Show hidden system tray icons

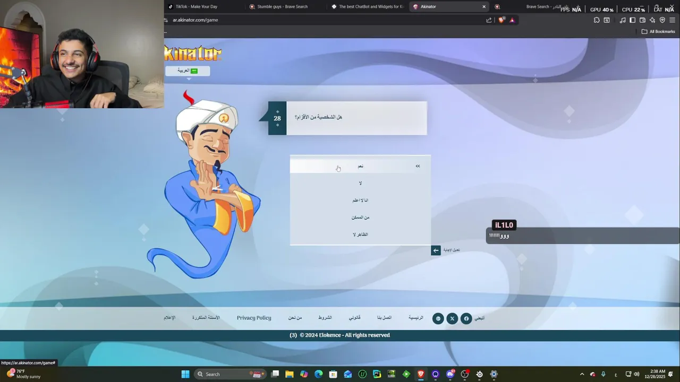(x=582, y=374)
